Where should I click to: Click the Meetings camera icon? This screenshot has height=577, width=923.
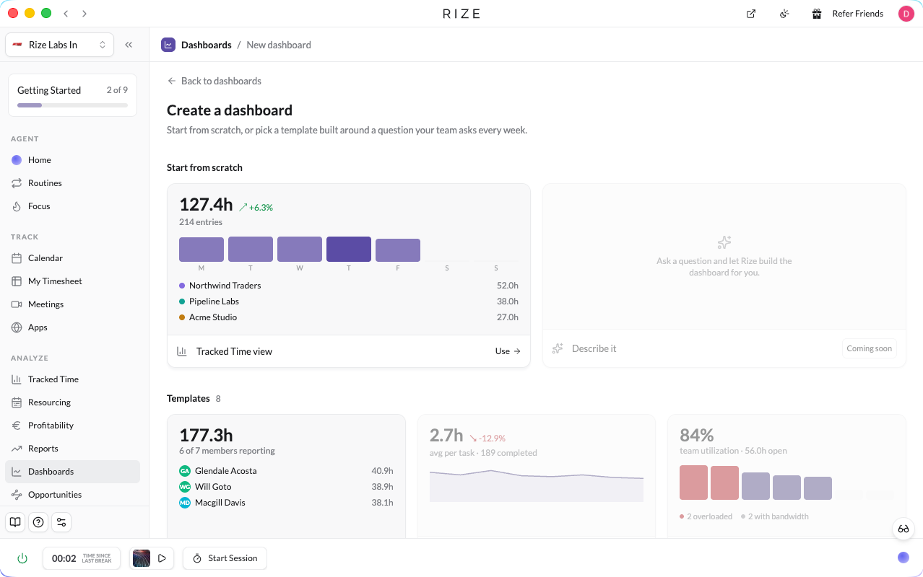point(17,304)
